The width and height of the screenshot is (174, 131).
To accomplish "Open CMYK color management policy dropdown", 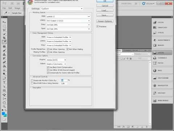I will pyautogui.click(x=59, y=41).
